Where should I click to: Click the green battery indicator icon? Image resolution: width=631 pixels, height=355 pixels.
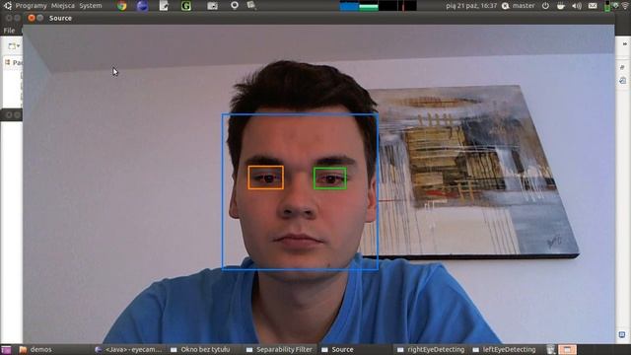point(607,6)
